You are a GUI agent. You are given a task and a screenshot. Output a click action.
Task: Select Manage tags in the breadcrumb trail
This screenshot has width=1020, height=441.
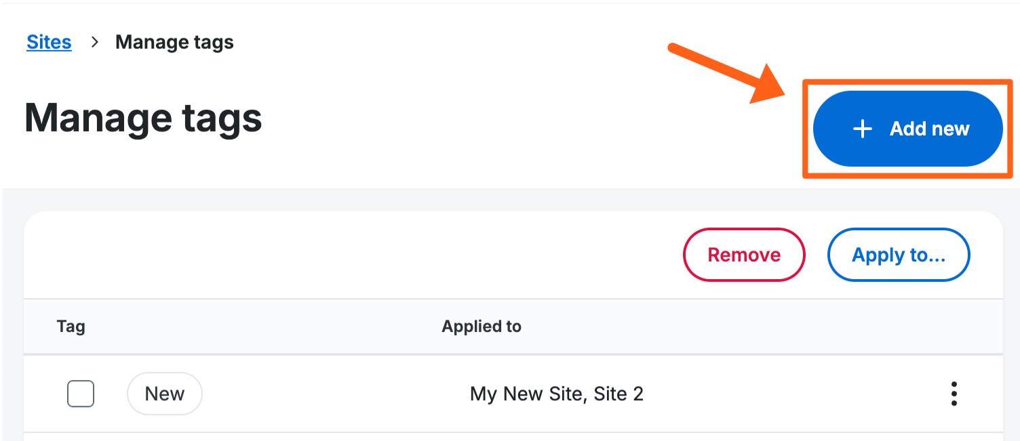coord(174,41)
